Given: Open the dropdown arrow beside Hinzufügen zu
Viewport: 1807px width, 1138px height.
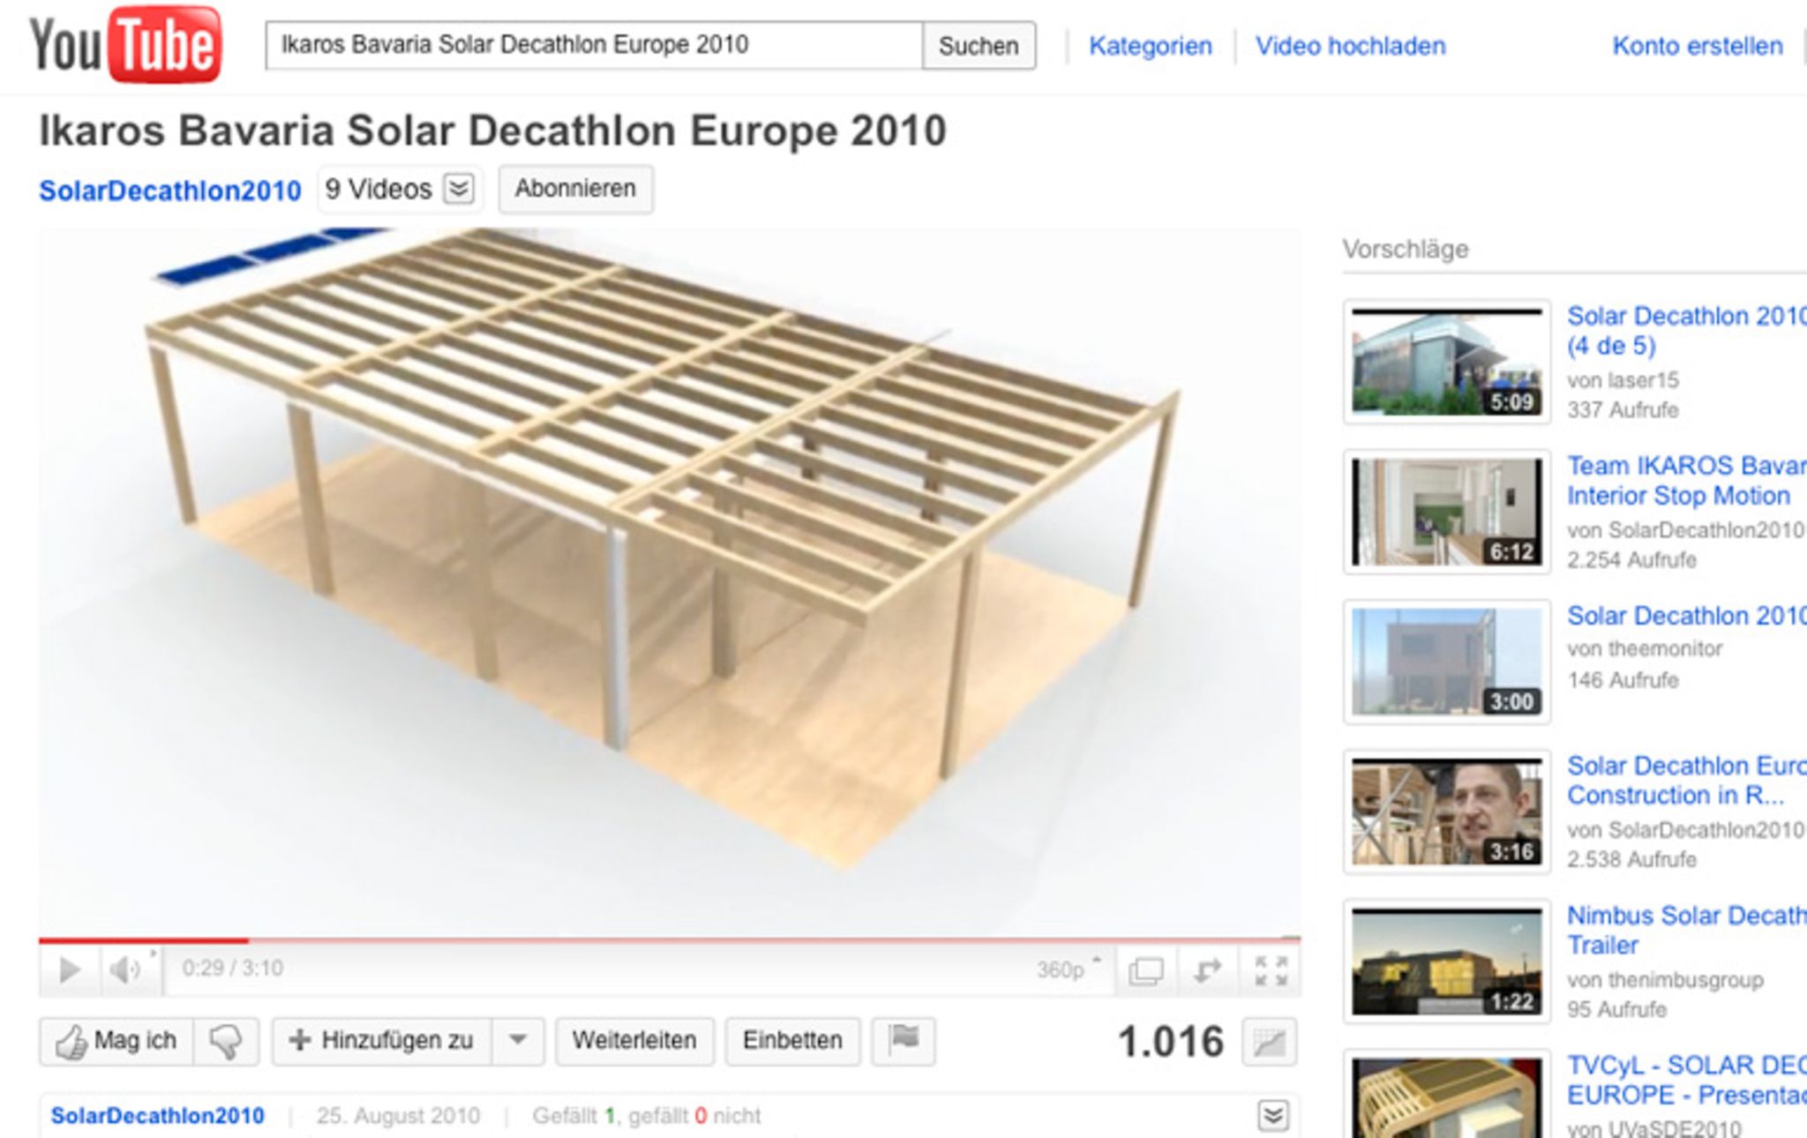Looking at the screenshot, I should tap(518, 1041).
